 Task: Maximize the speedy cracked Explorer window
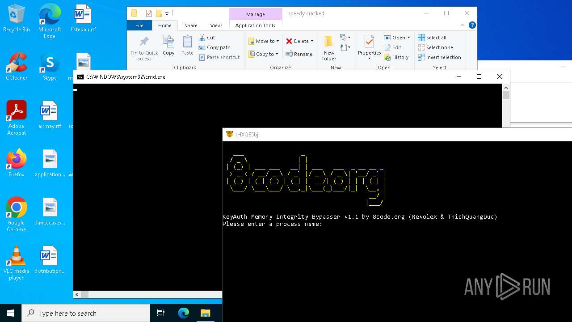pos(446,13)
